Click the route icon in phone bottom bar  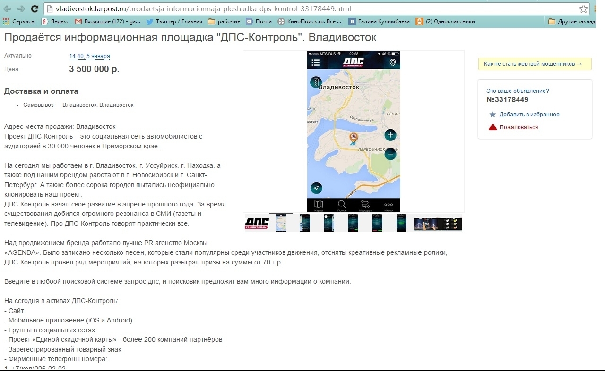[x=365, y=205]
